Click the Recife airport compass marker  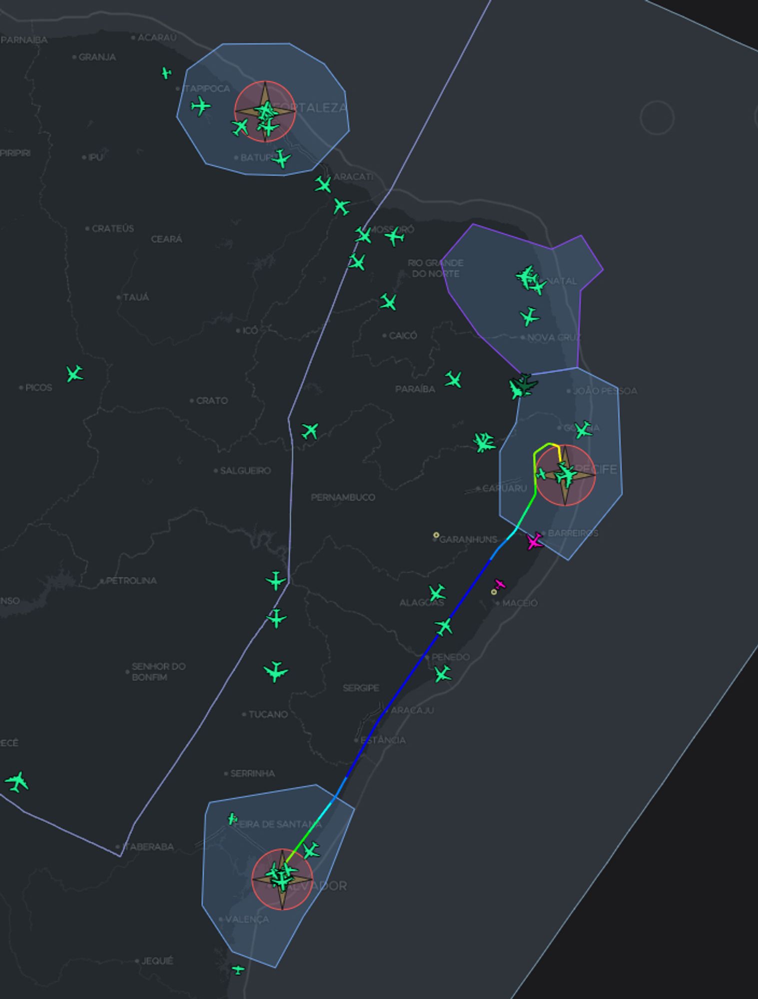(565, 475)
